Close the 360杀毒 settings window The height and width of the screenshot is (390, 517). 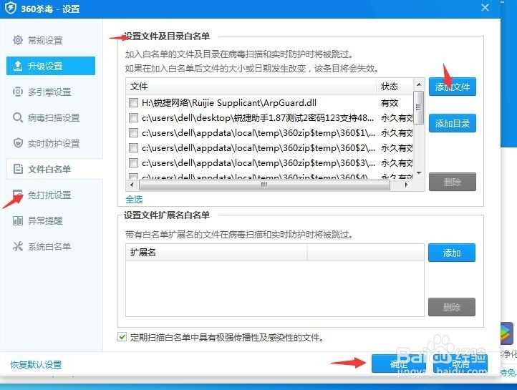click(x=485, y=8)
